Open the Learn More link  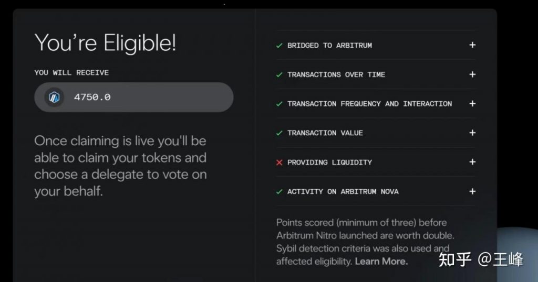point(381,261)
